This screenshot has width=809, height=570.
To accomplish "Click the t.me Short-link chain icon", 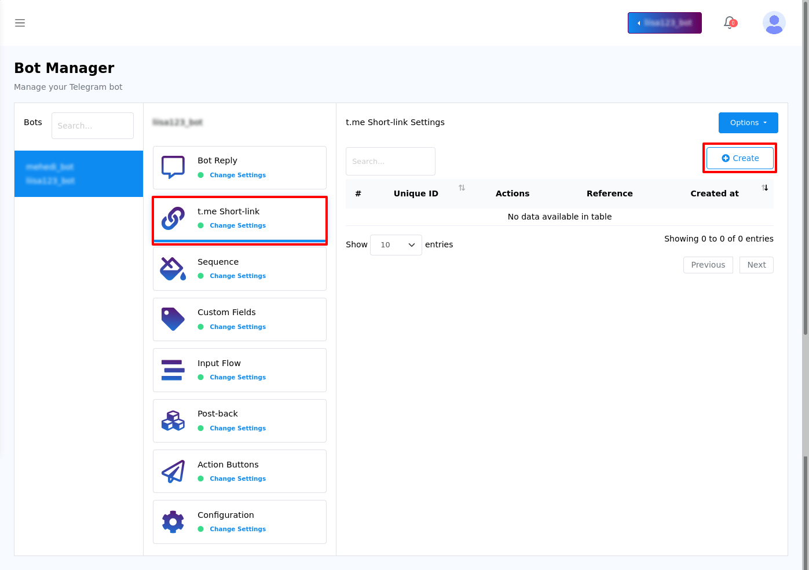I will (172, 218).
